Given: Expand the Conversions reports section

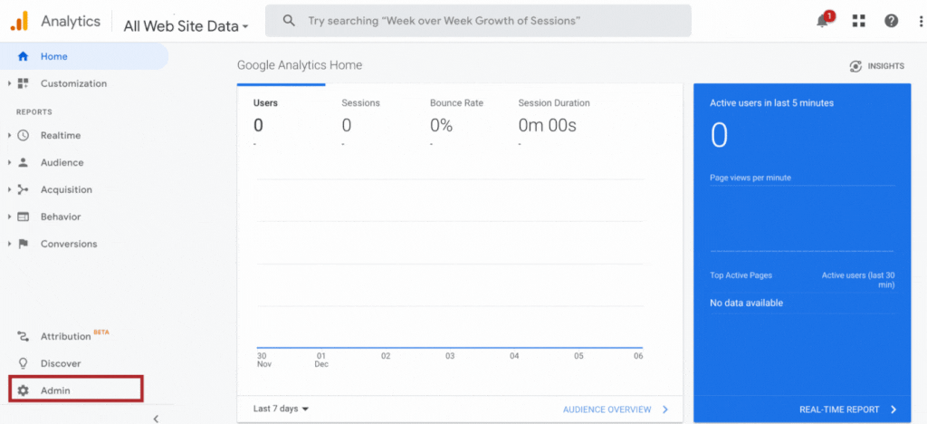Looking at the screenshot, I should (9, 244).
